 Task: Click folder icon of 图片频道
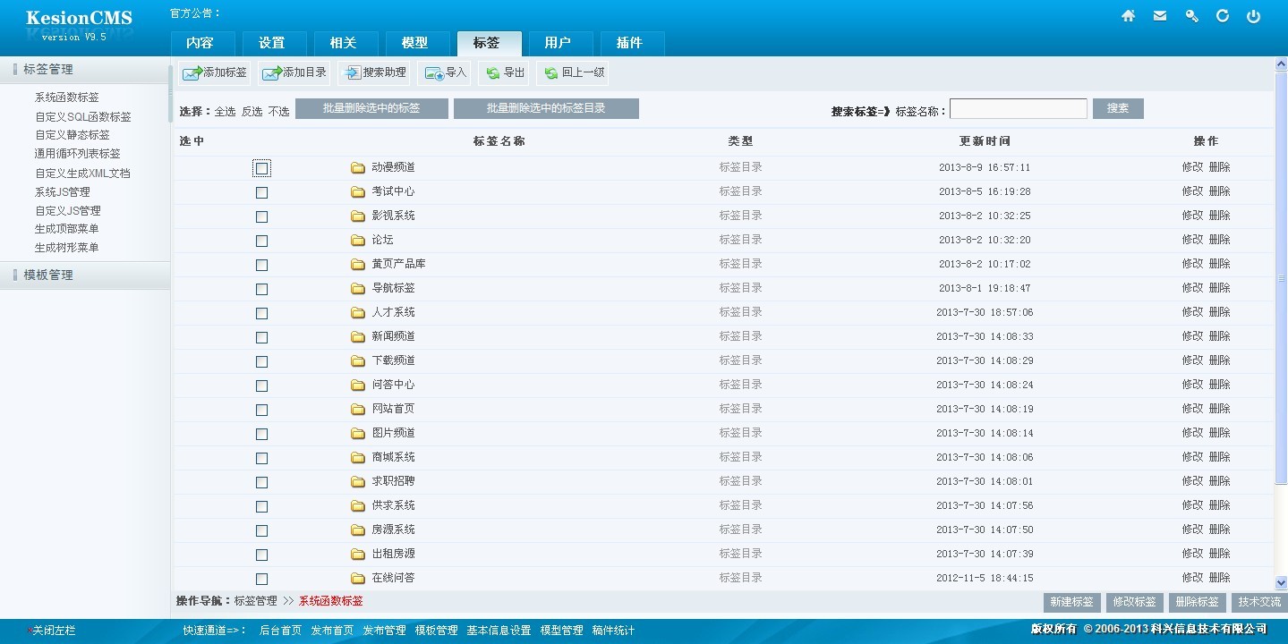[358, 433]
